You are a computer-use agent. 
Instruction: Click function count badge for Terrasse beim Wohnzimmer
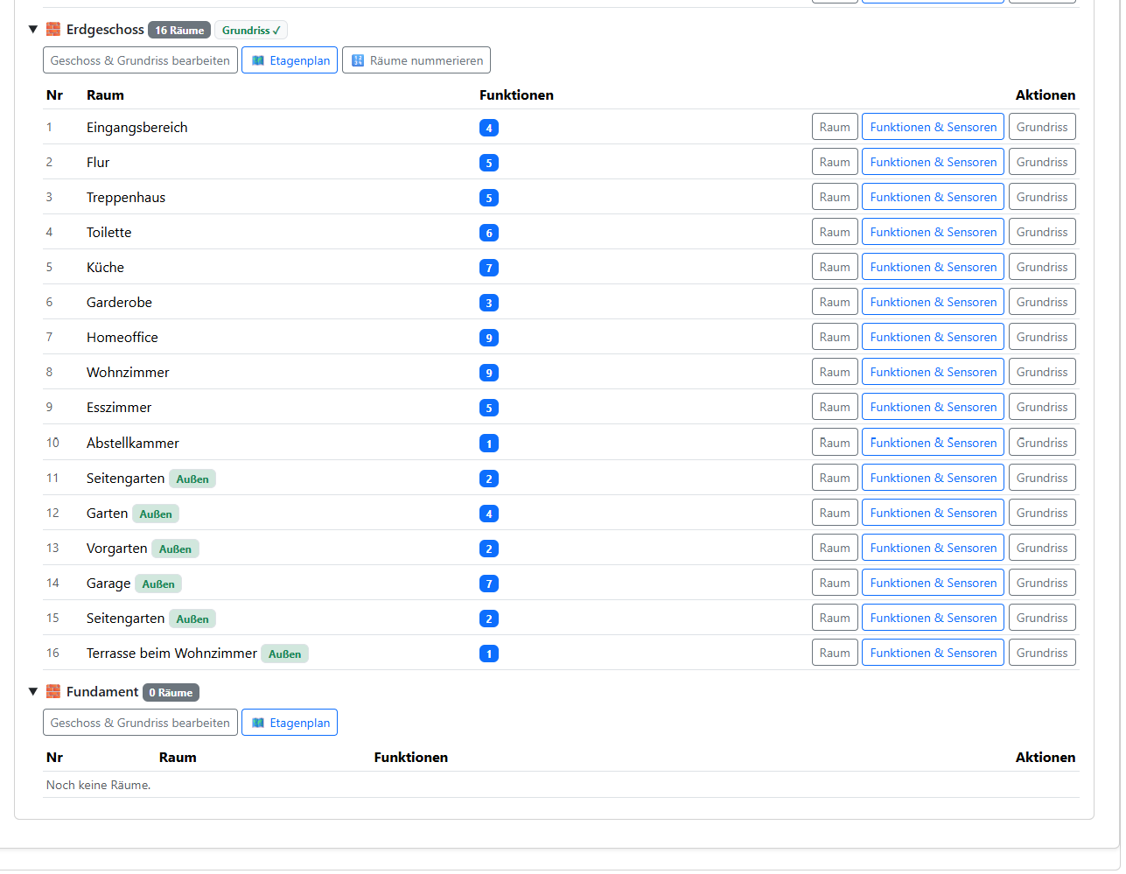(489, 654)
